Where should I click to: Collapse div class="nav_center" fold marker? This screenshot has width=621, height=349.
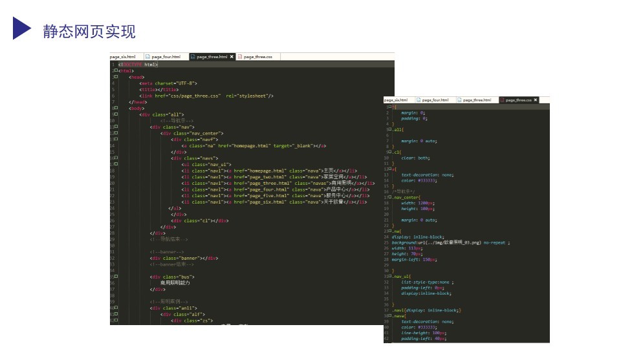click(116, 133)
